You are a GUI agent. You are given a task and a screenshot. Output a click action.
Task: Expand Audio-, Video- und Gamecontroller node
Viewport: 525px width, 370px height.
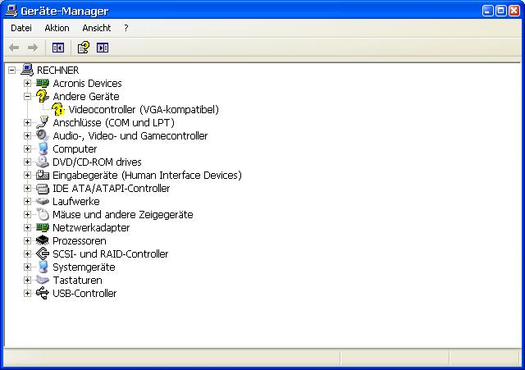tap(27, 135)
